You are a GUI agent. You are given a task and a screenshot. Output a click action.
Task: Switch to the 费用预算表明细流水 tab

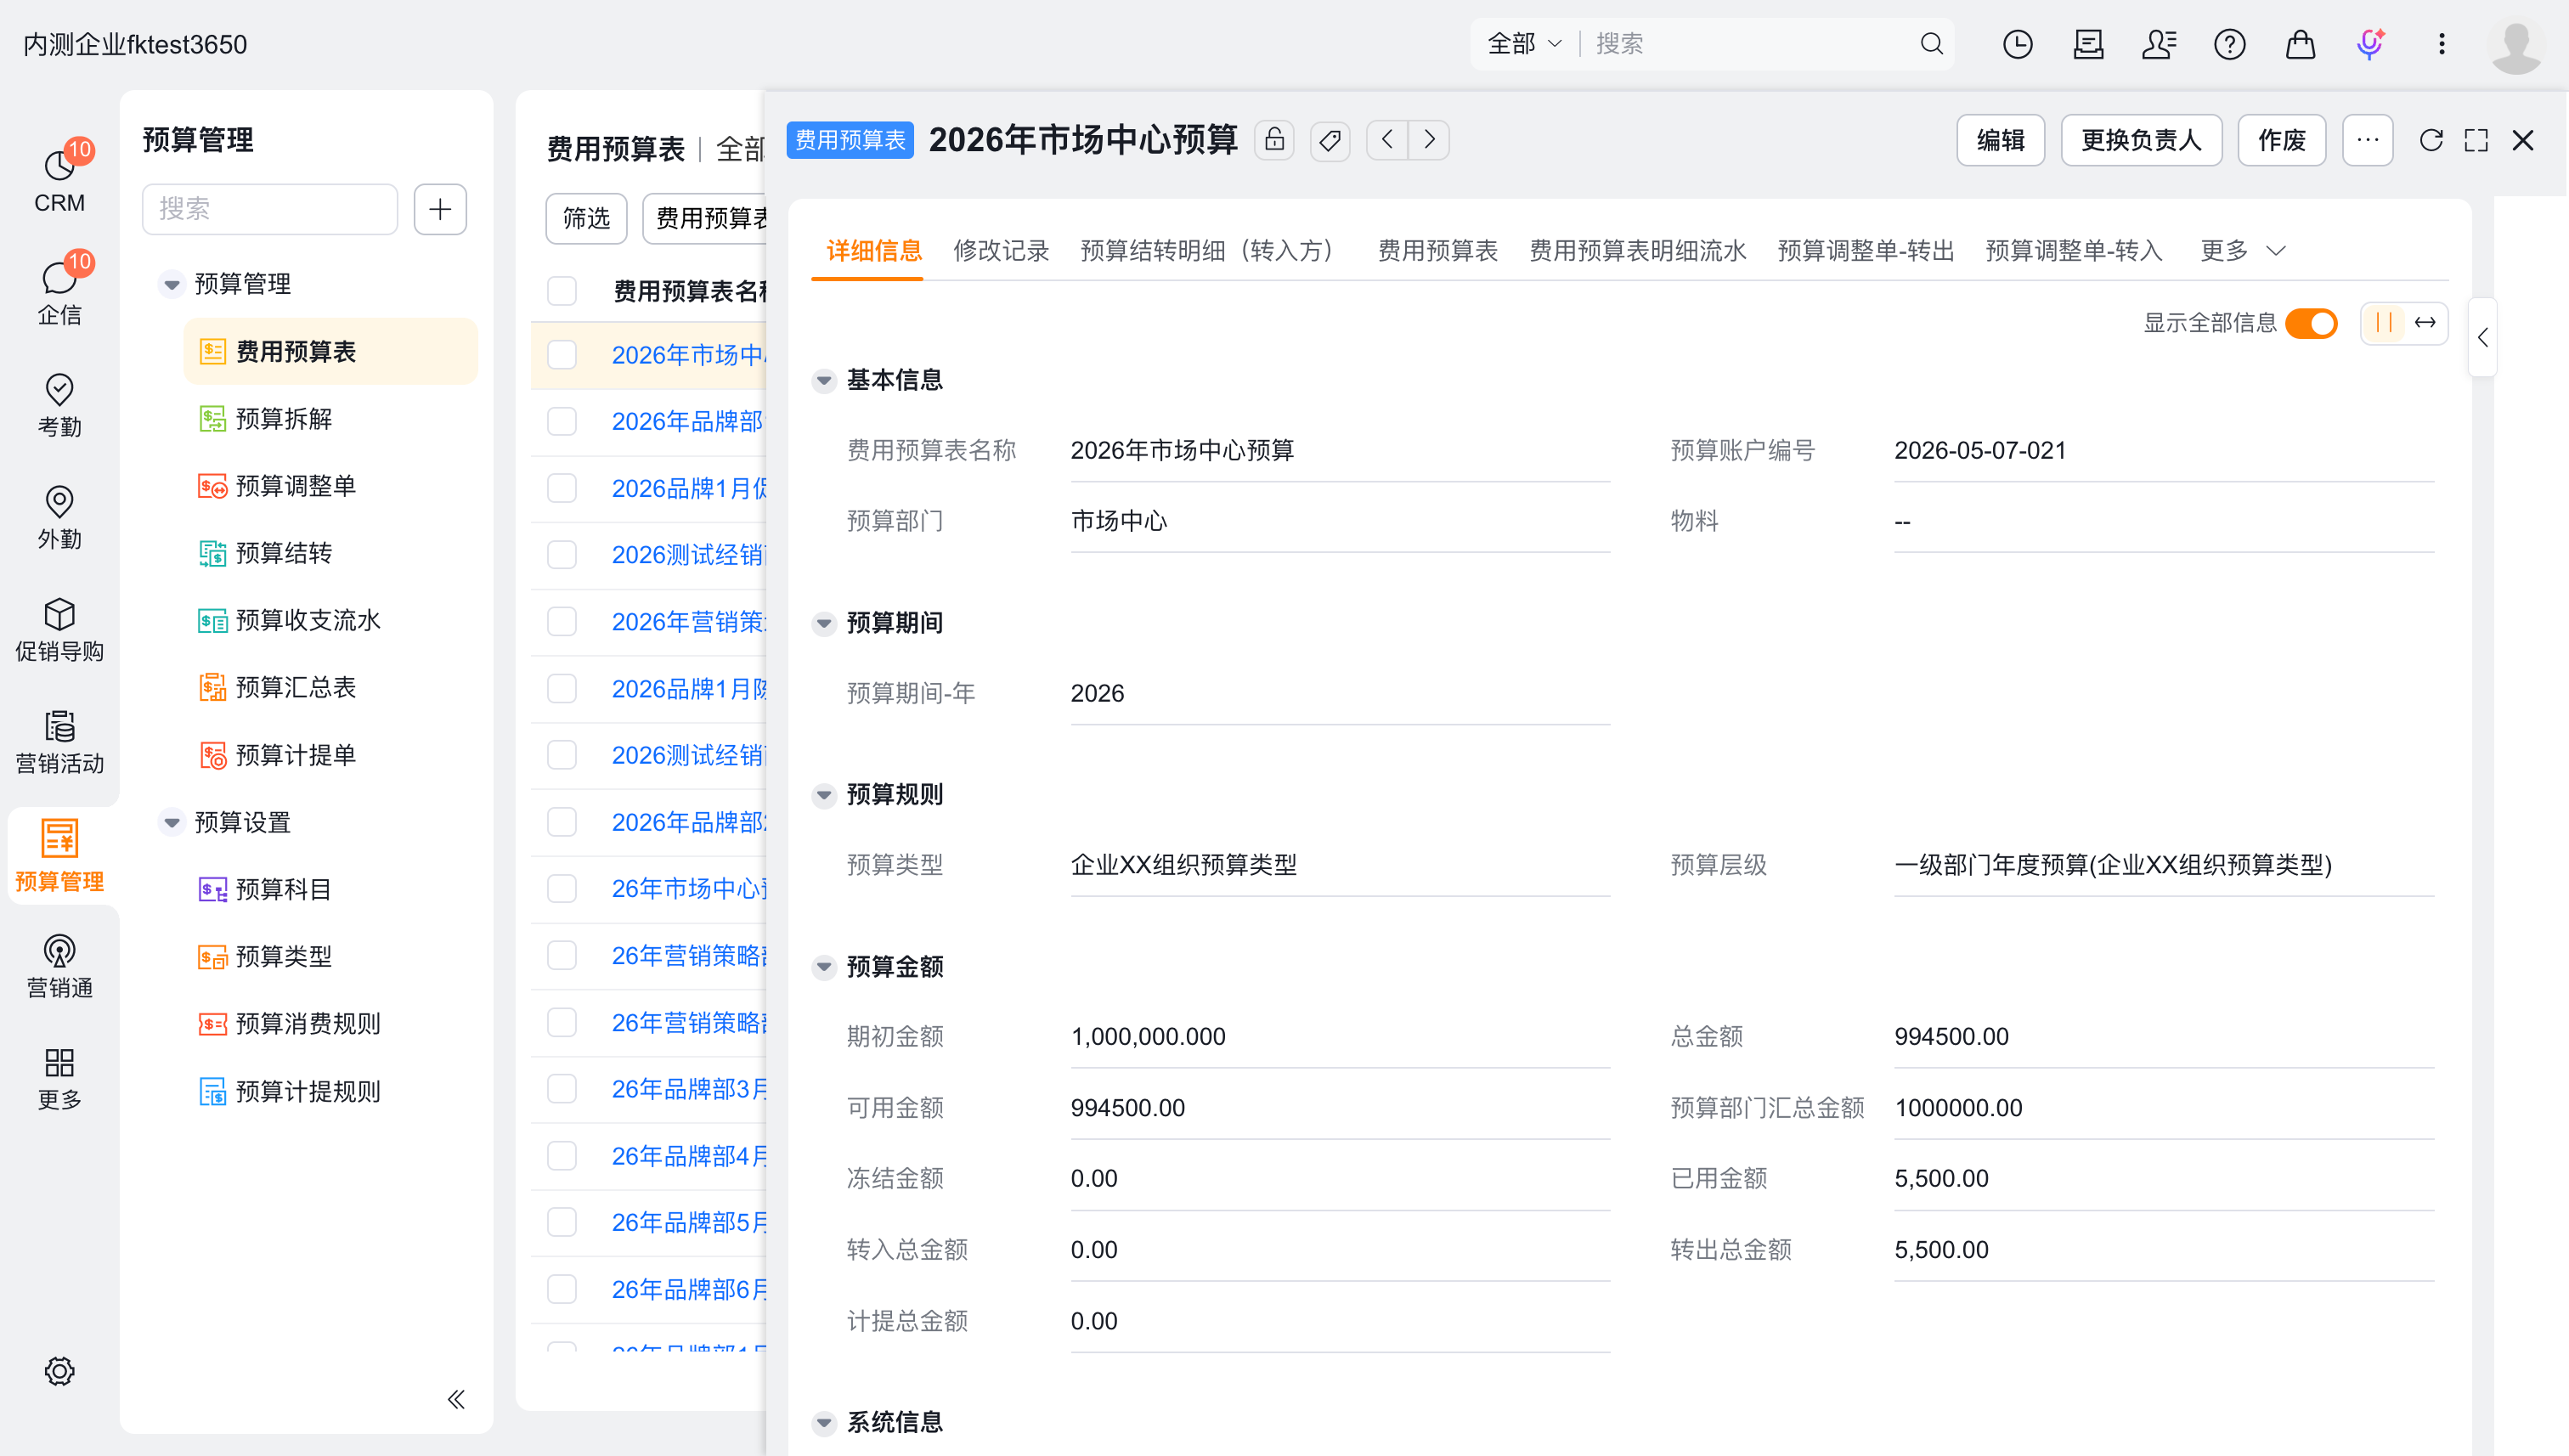pyautogui.click(x=1637, y=250)
